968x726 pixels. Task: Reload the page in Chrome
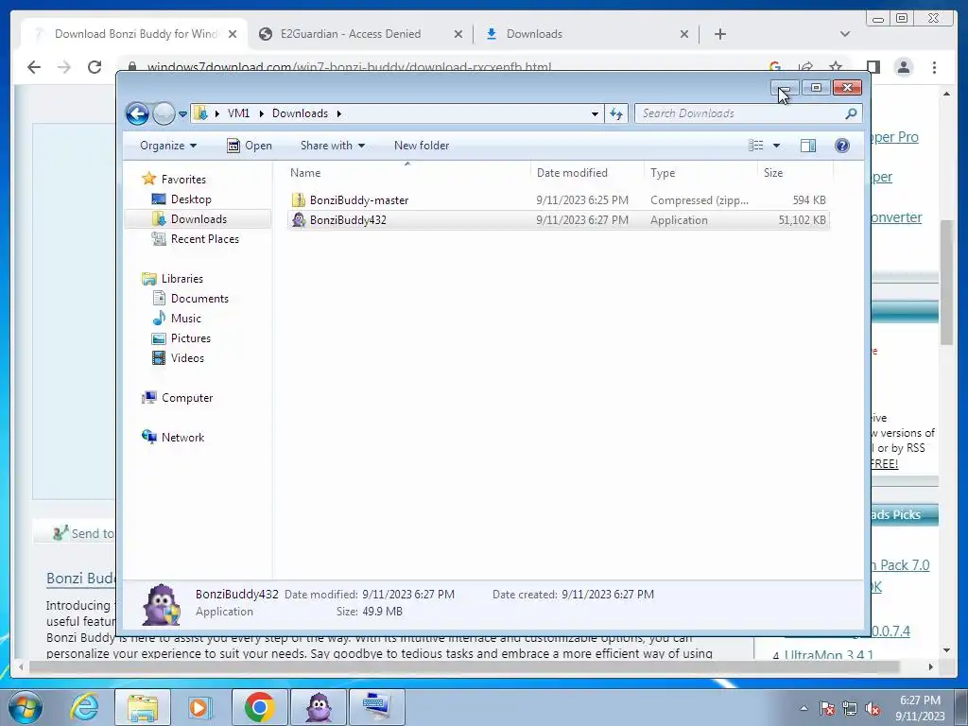(95, 67)
